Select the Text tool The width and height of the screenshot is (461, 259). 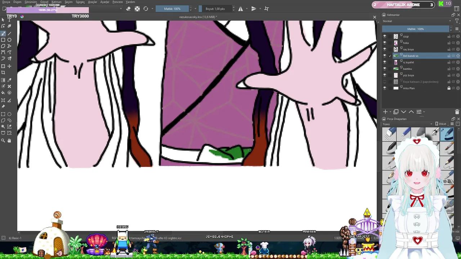[x=9, y=20]
